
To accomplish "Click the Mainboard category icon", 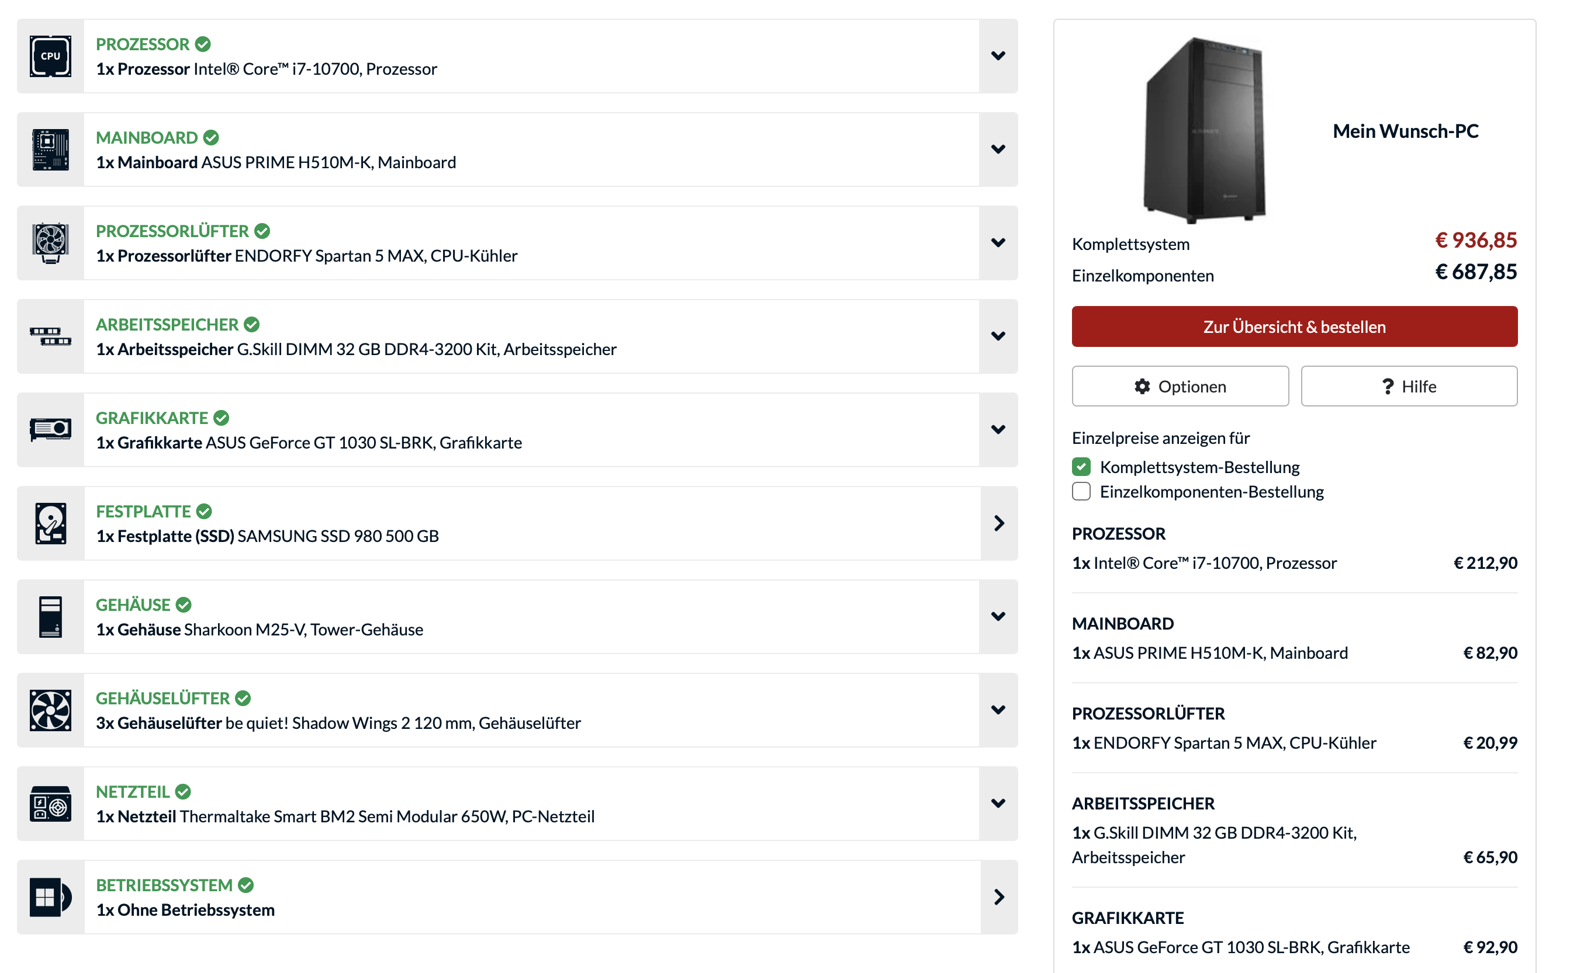I will point(50,150).
